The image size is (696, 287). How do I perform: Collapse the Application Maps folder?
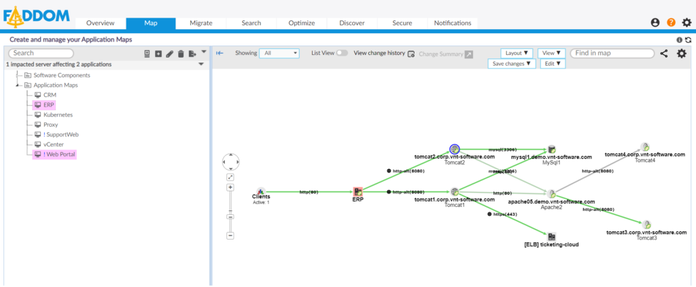click(18, 85)
